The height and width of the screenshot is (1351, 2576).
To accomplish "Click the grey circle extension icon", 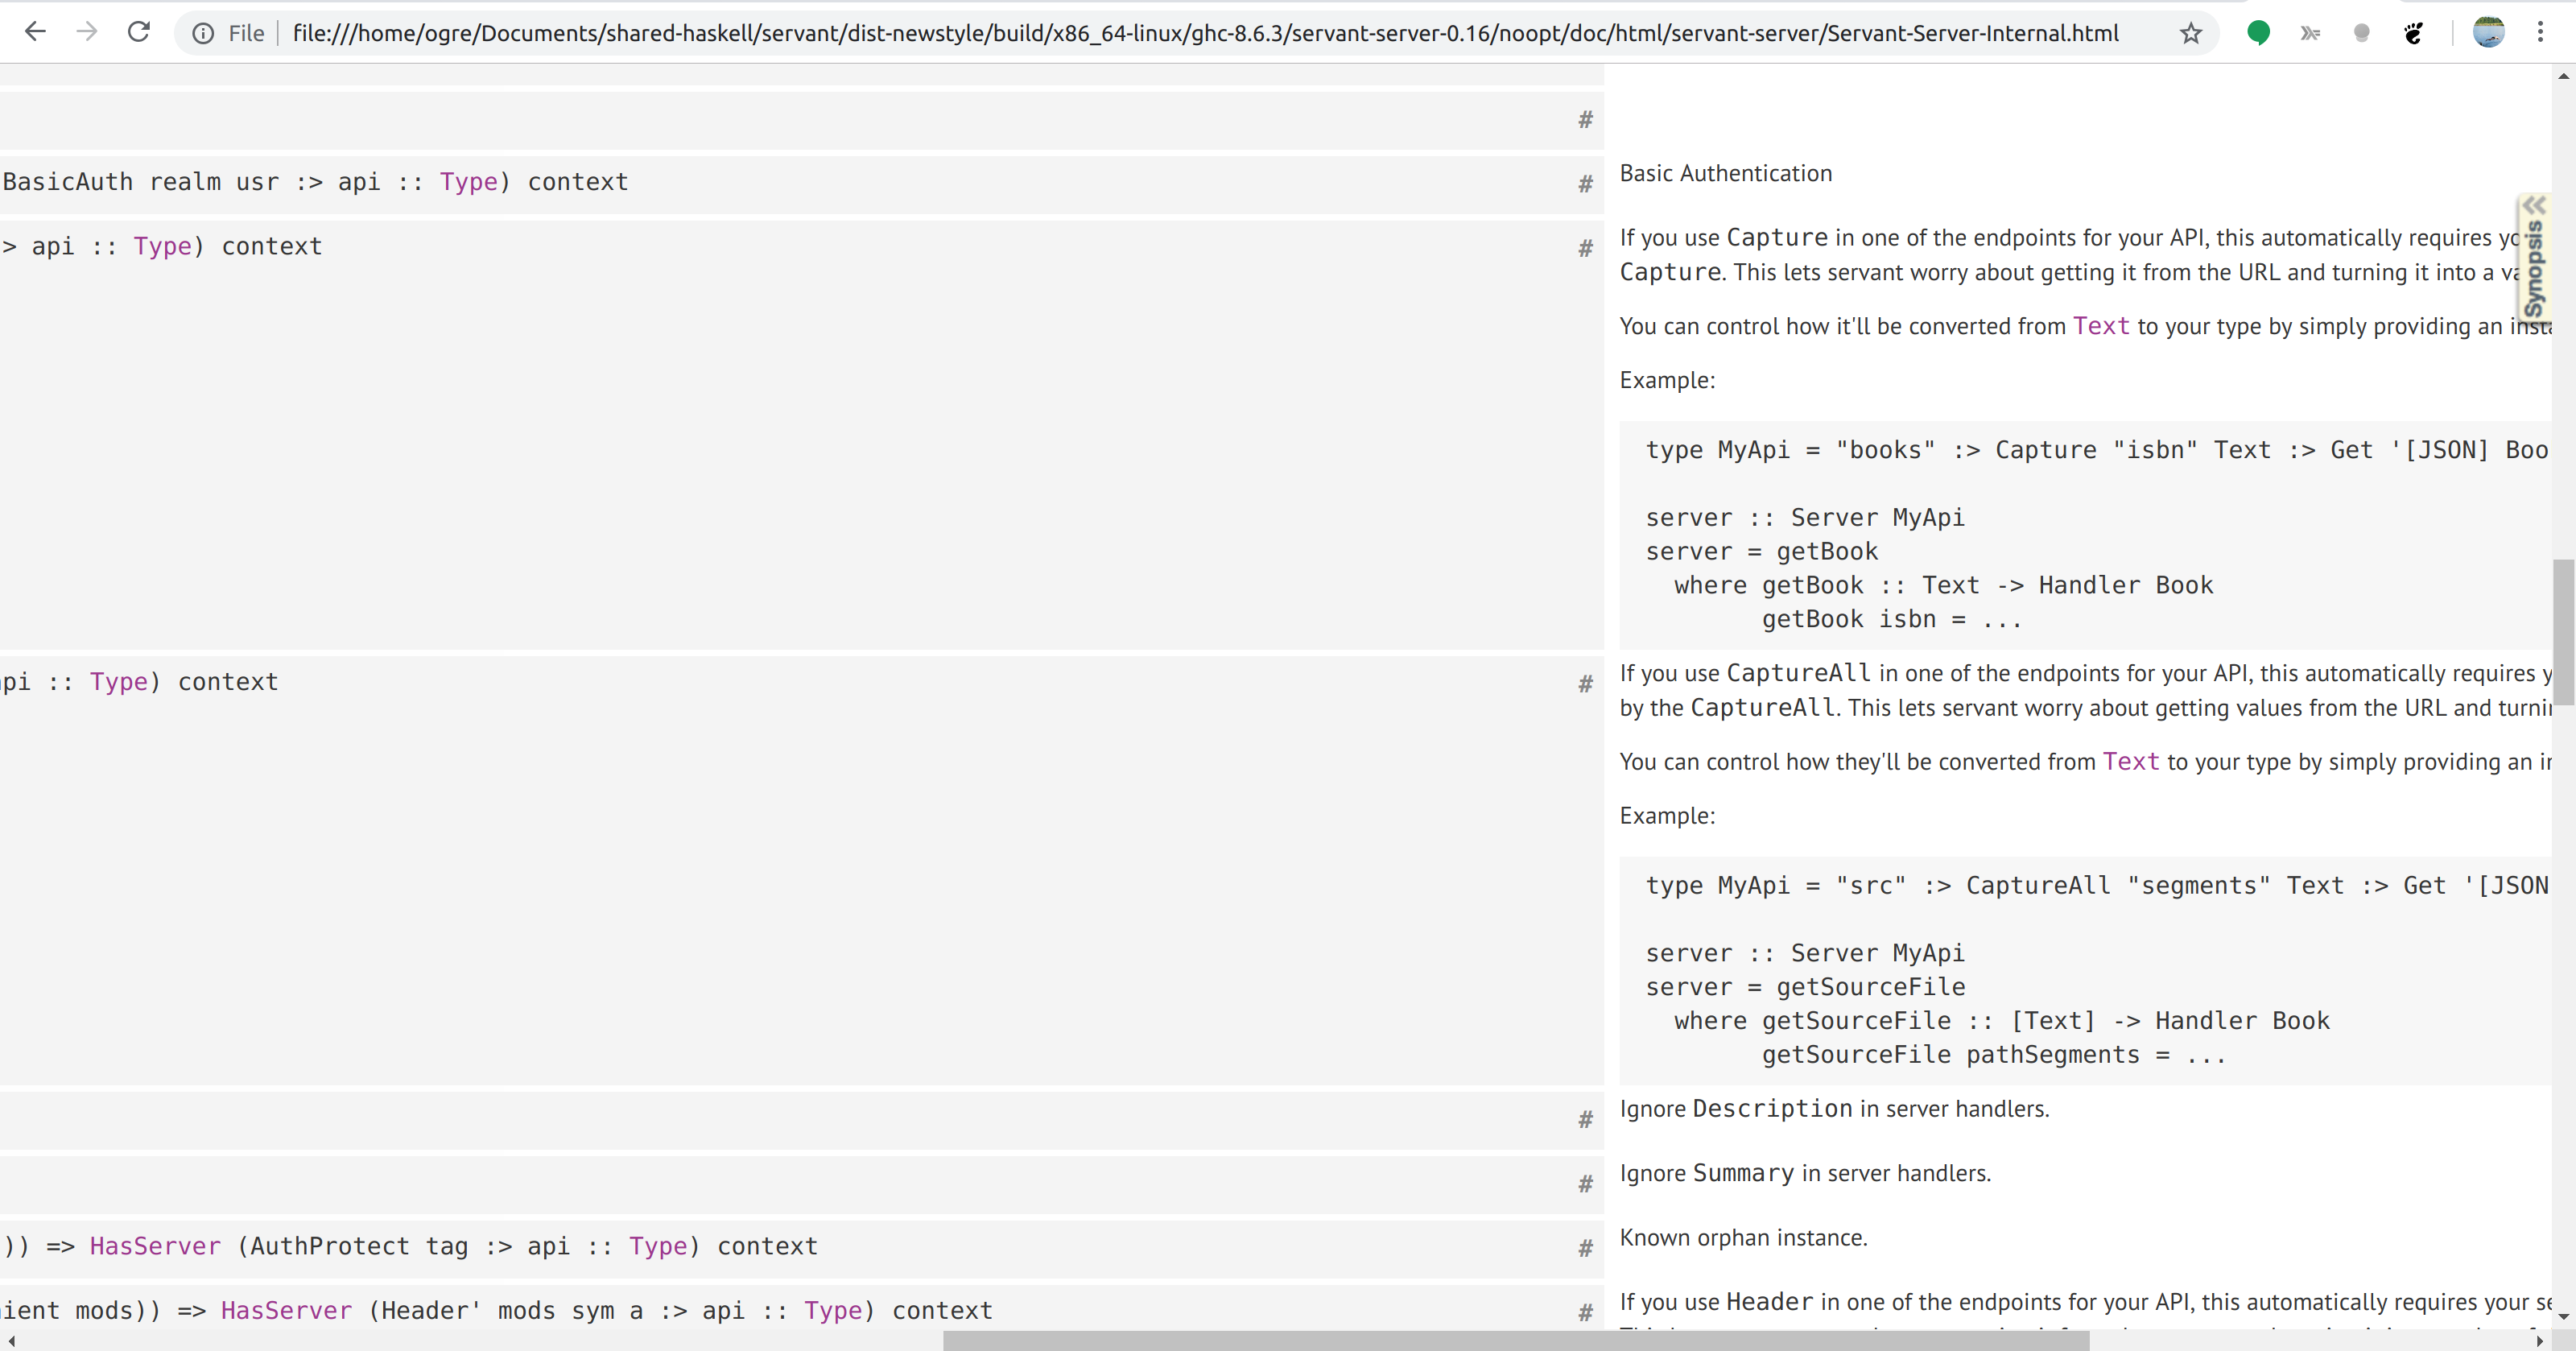I will (x=2362, y=33).
